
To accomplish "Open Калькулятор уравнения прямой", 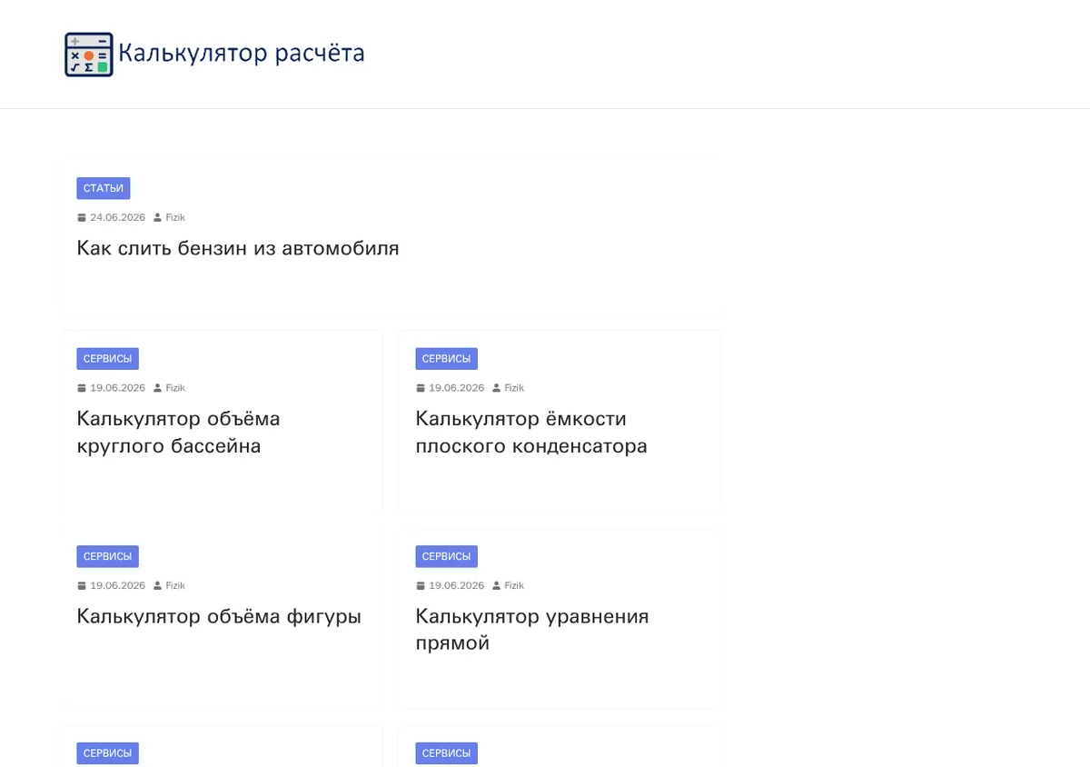I will [x=532, y=630].
